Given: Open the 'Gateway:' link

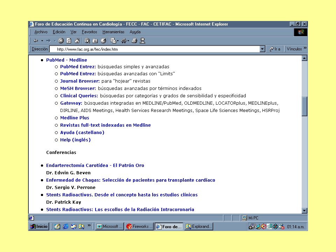Looking at the screenshot, I should (71, 103).
